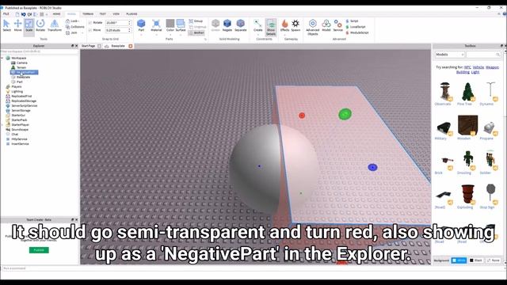Expand the StarterPlayer tree node
The width and height of the screenshot is (507, 285).
click(x=2, y=125)
